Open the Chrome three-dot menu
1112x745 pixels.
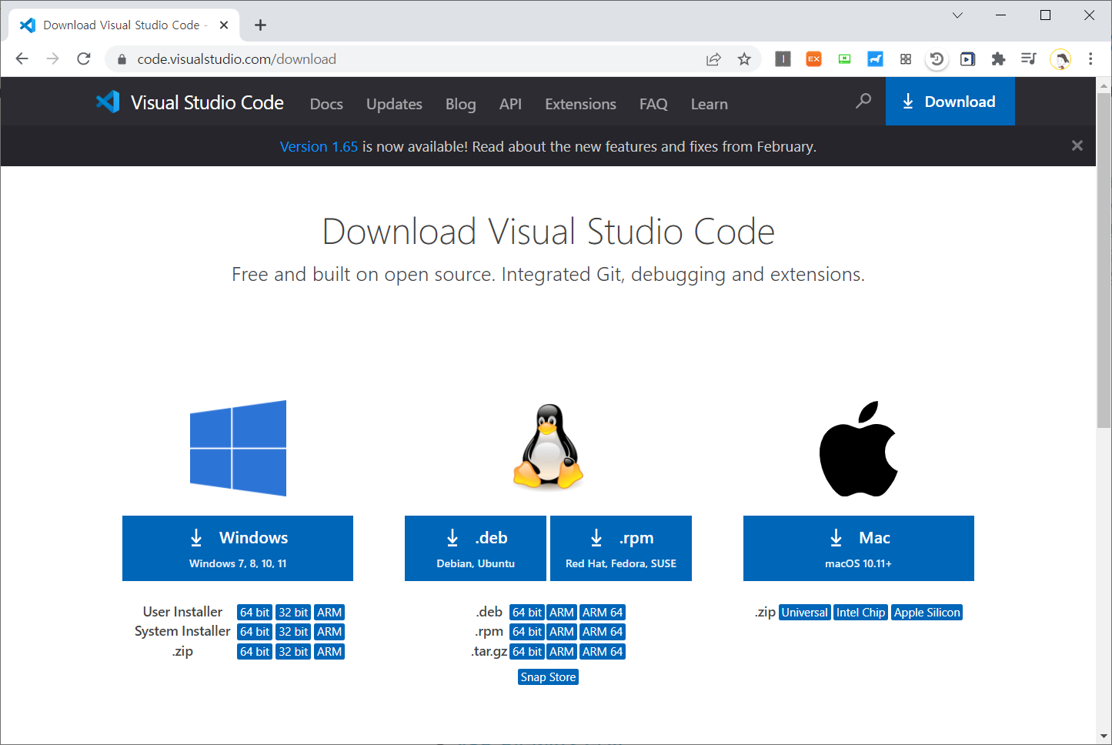pos(1090,58)
